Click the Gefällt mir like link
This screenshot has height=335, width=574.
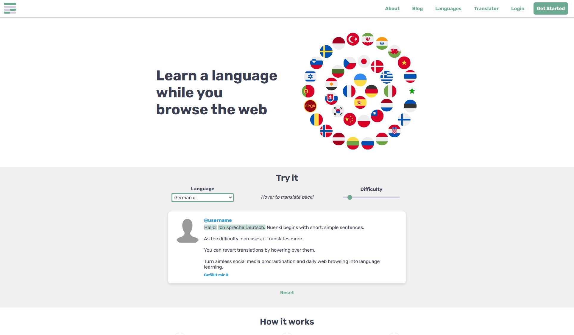point(216,275)
